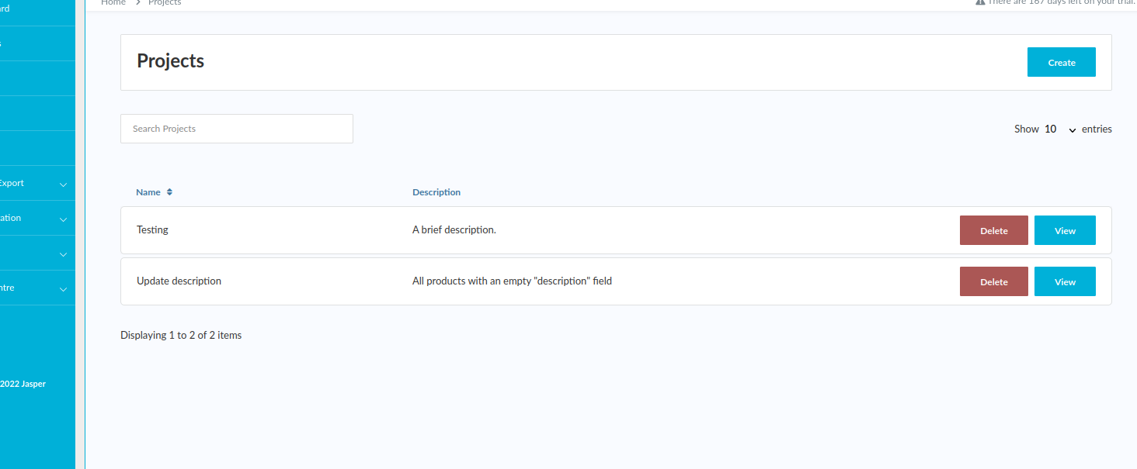Delete the Update description project
Viewport: 1137px width, 469px height.
click(993, 281)
